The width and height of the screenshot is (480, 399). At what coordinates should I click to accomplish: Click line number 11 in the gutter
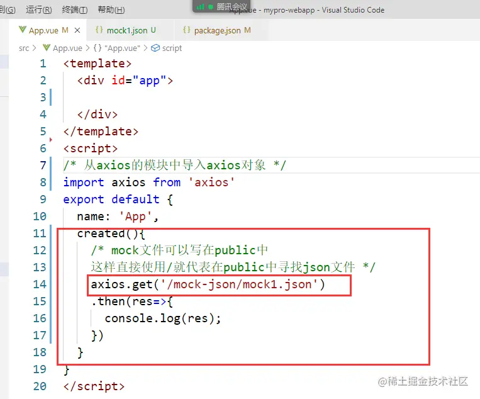pos(40,233)
